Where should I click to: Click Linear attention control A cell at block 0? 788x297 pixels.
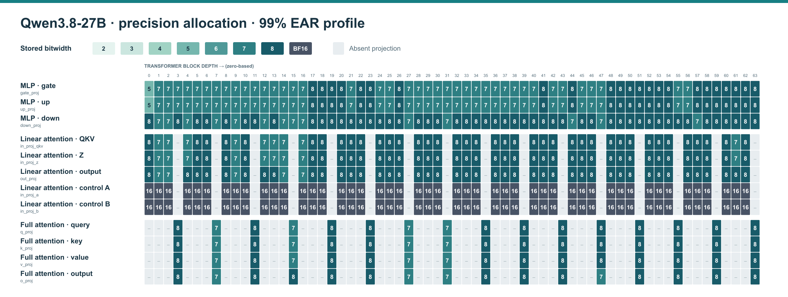[149, 191]
